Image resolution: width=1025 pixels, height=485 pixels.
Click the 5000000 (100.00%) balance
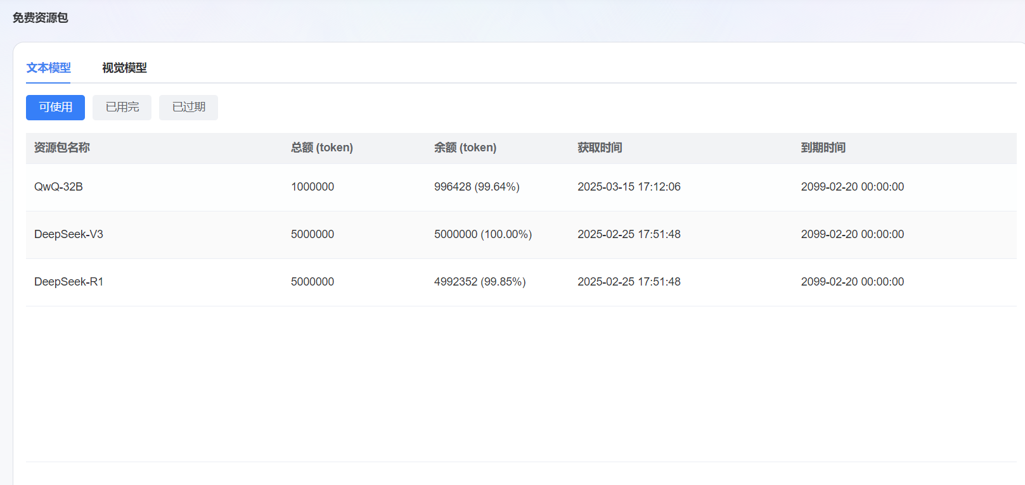[x=483, y=234]
